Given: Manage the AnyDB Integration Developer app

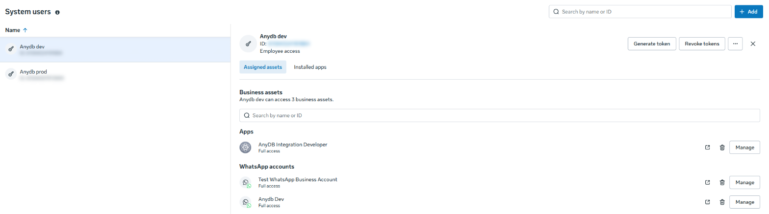Looking at the screenshot, I should (744, 147).
